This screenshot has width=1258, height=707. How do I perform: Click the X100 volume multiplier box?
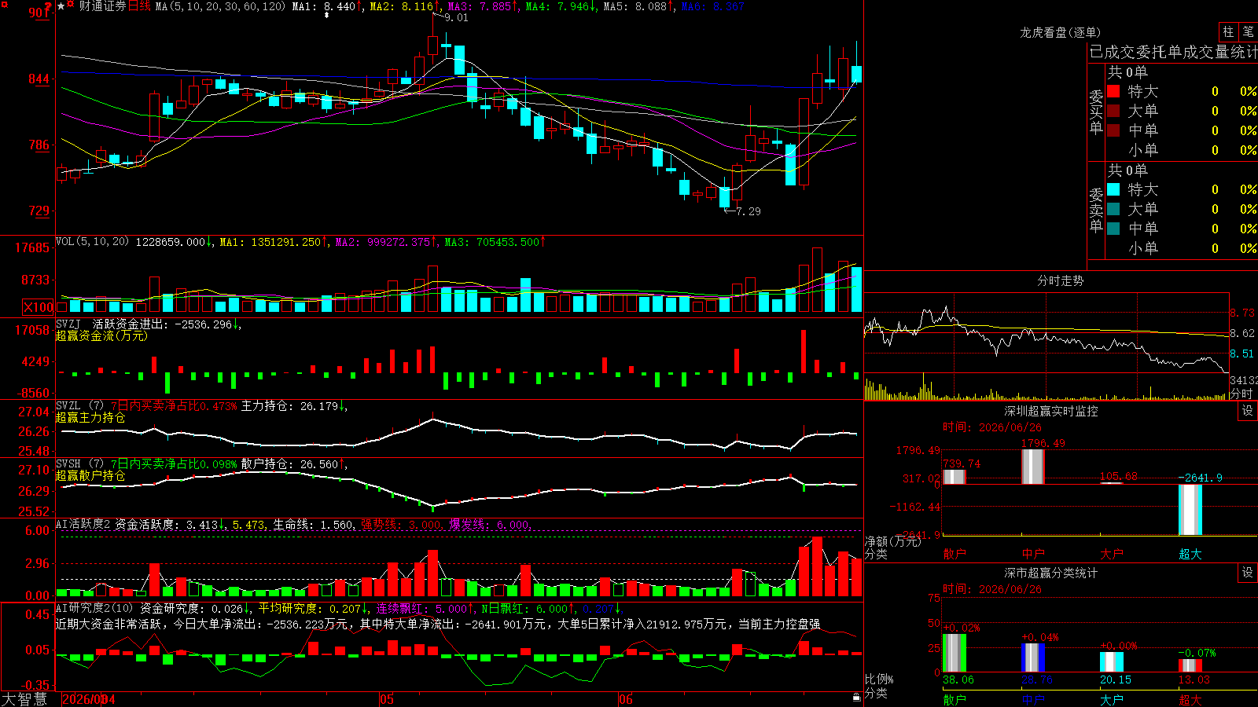39,307
